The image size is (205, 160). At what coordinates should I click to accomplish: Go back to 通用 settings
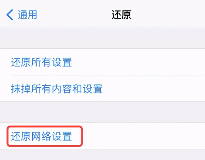pyautogui.click(x=21, y=15)
